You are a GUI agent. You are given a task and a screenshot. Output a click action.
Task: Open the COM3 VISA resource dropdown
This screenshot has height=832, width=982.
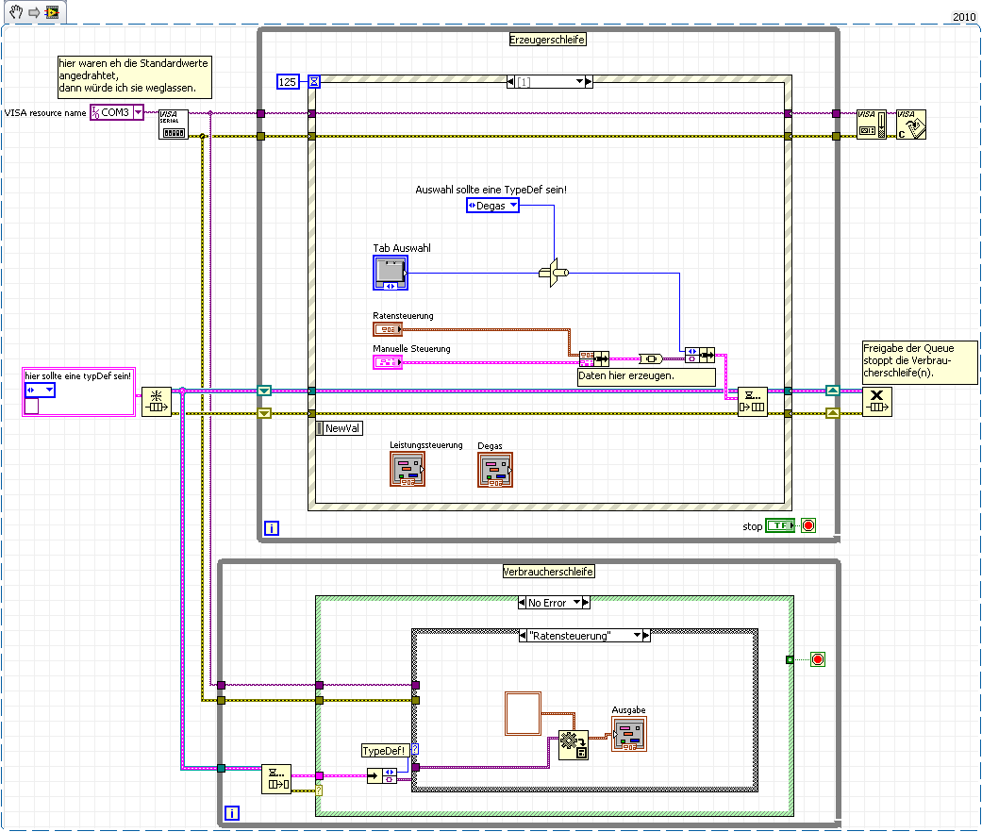click(x=138, y=112)
